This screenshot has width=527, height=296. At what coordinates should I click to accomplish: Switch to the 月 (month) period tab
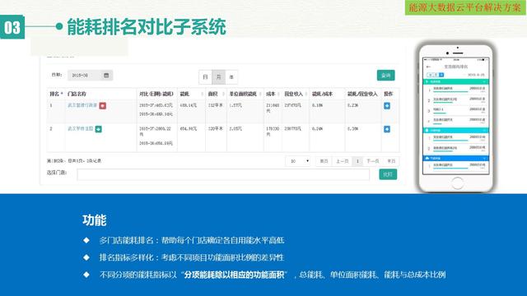(x=218, y=77)
